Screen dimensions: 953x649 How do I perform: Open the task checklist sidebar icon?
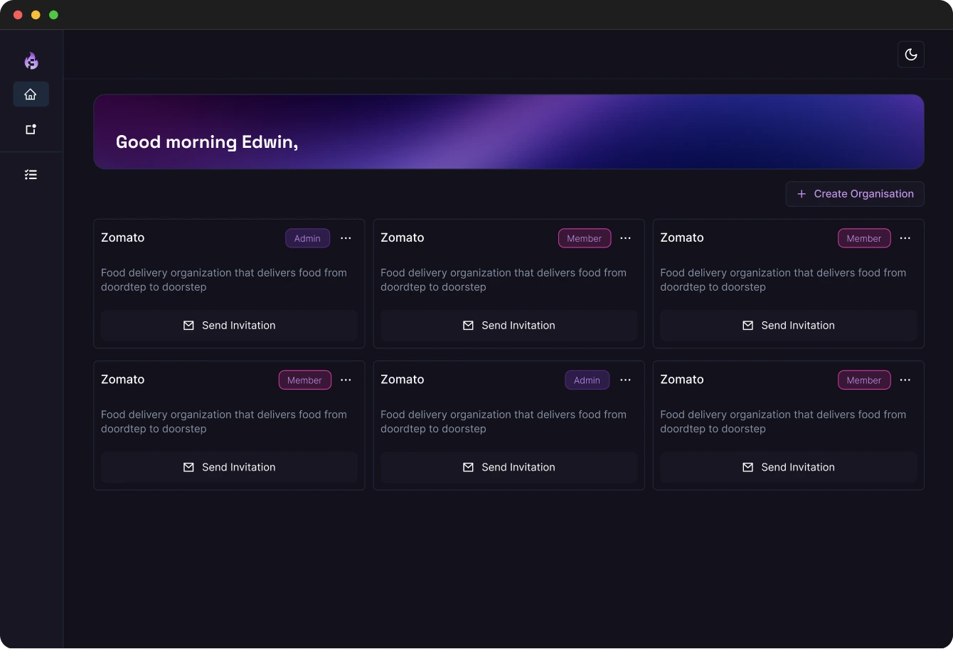tap(31, 175)
